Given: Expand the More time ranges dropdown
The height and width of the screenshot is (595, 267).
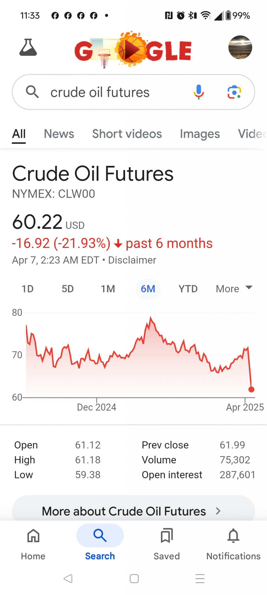Looking at the screenshot, I should (x=234, y=289).
